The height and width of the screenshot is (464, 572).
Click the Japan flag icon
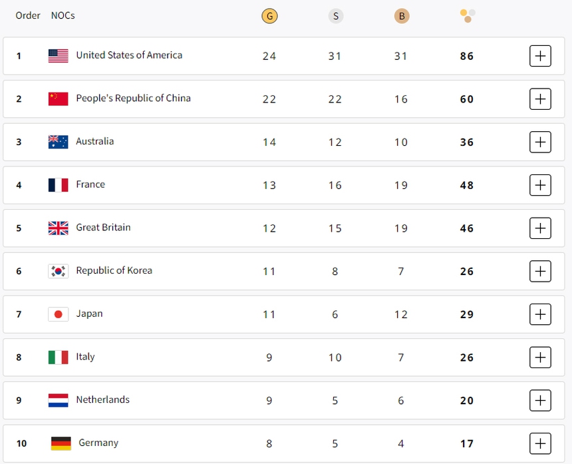pyautogui.click(x=58, y=314)
